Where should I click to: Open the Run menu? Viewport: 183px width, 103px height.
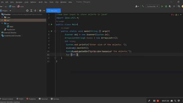46,2
